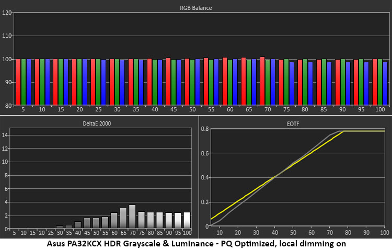This screenshot has width=392, height=249.
Task: Select the 8 label on DeltaE axis
Action: tap(6, 175)
